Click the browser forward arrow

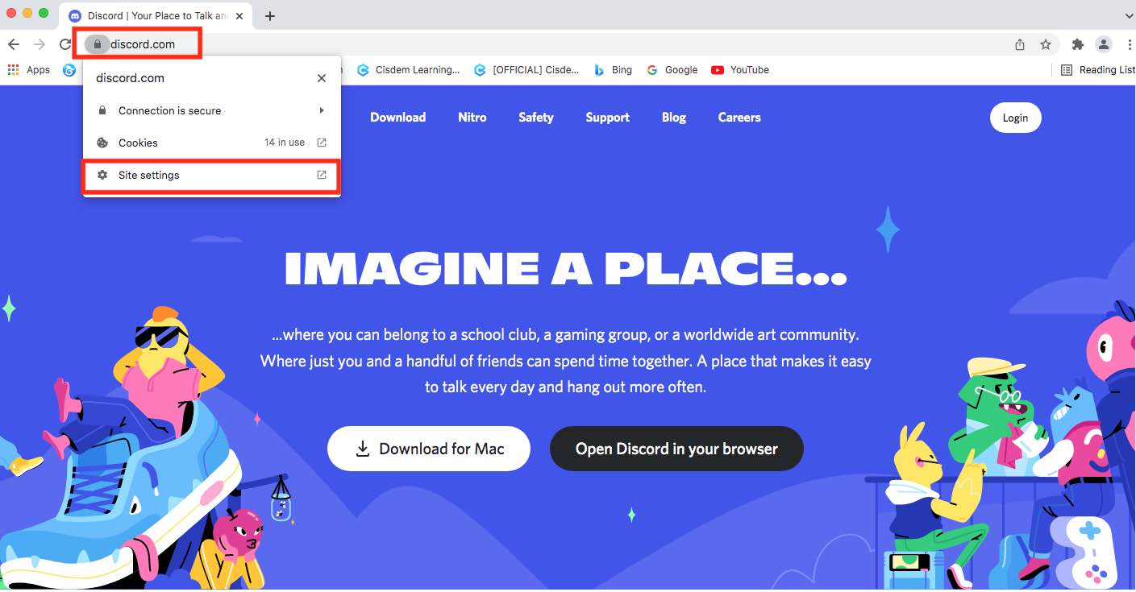[x=39, y=44]
